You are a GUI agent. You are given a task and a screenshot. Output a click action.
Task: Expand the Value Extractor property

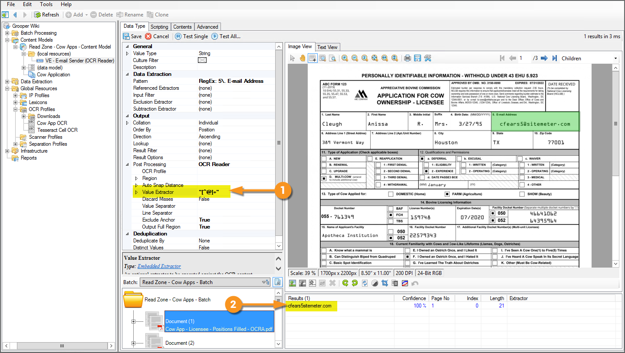[136, 192]
